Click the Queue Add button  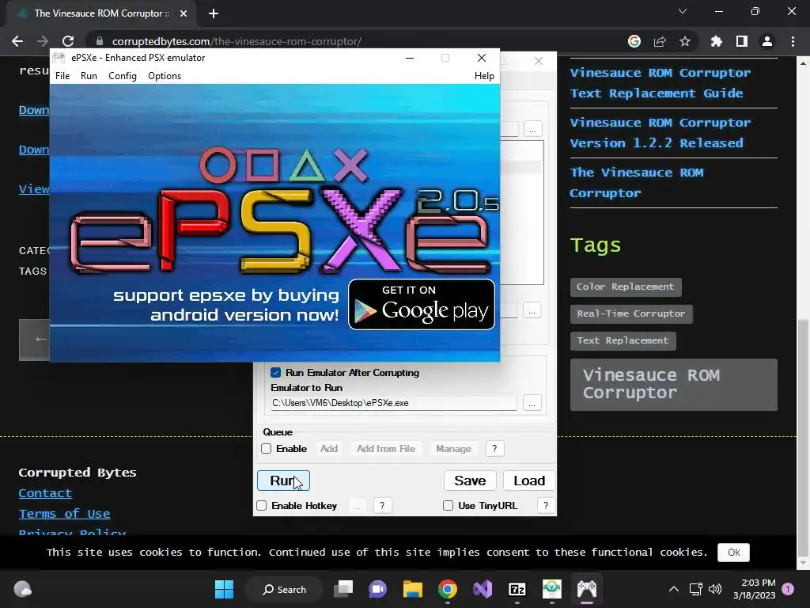(329, 449)
